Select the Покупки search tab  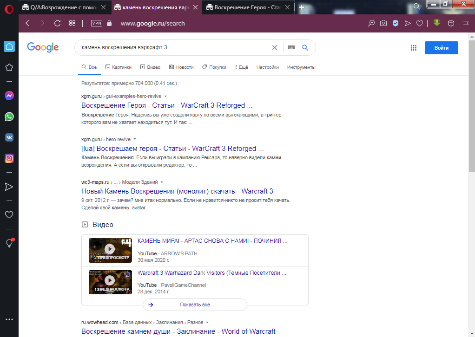(214, 67)
